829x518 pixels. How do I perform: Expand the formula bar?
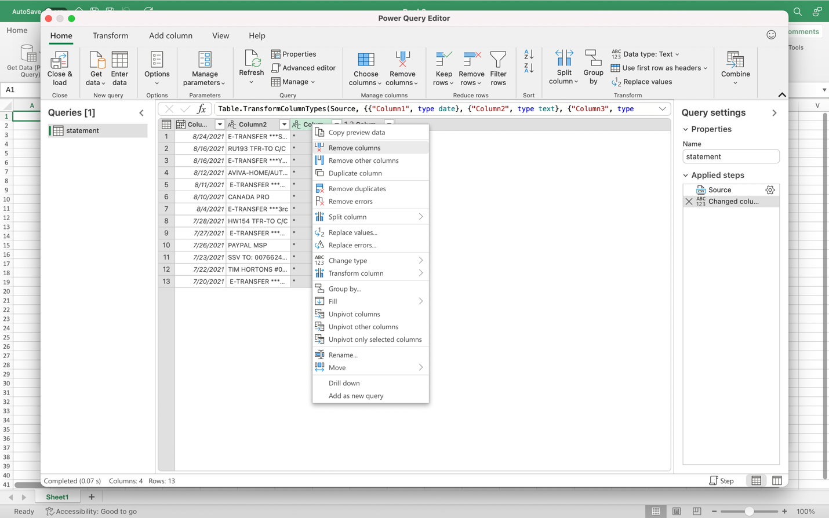[x=662, y=109]
